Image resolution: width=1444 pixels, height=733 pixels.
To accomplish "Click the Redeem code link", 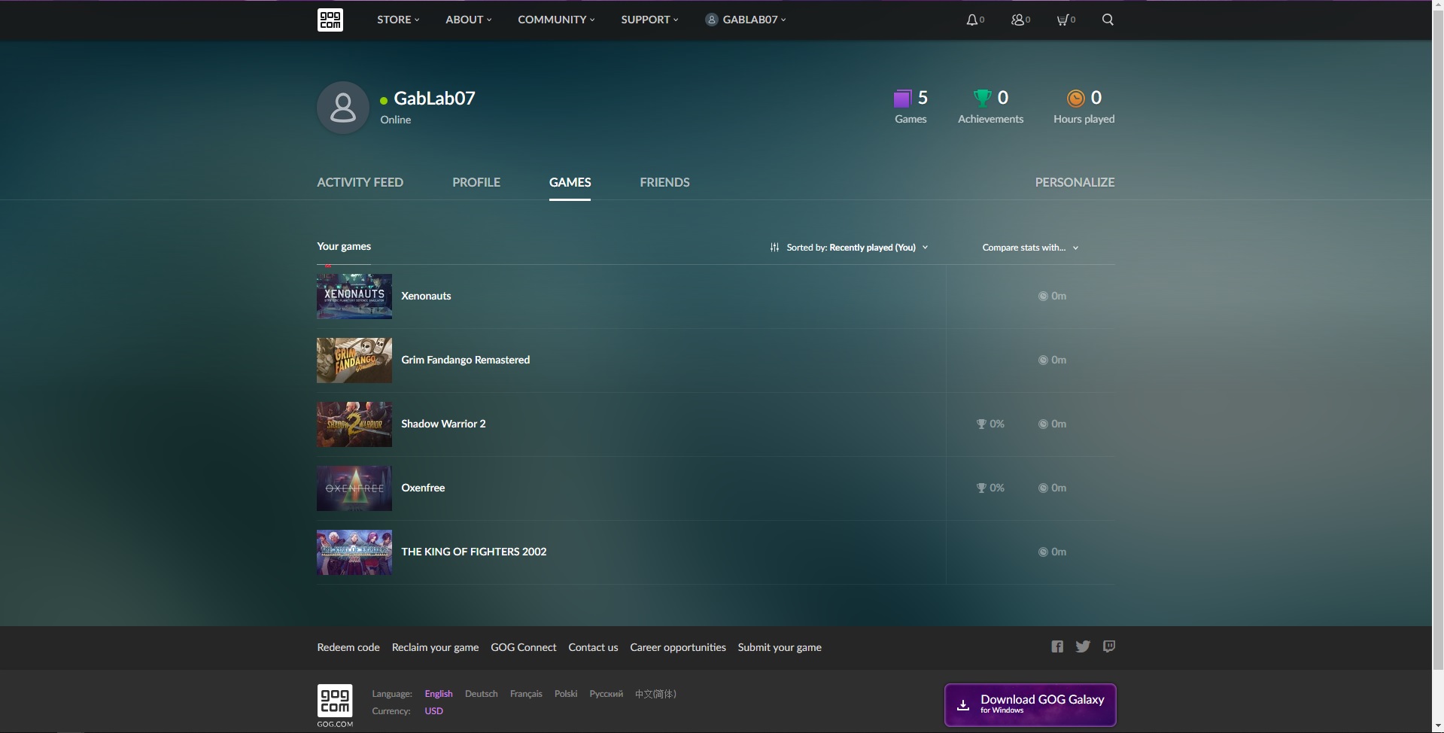I will coord(348,647).
